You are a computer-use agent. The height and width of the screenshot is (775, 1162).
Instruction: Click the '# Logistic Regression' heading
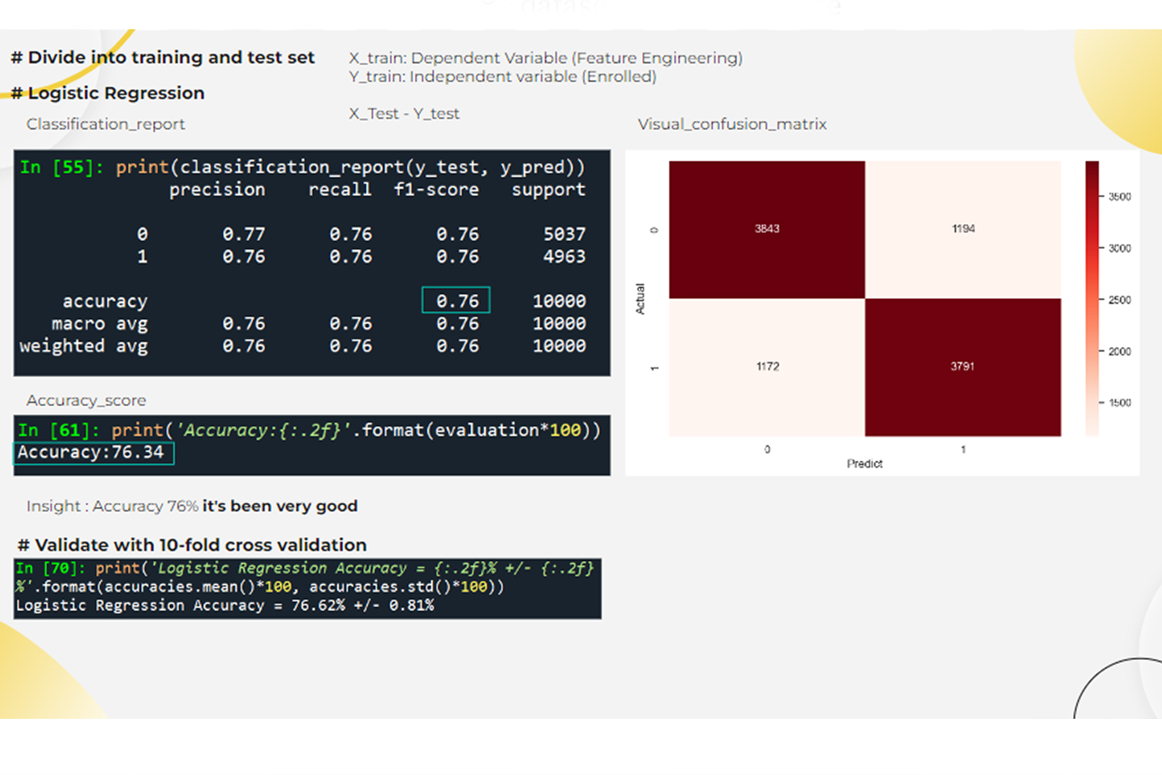[x=108, y=93]
